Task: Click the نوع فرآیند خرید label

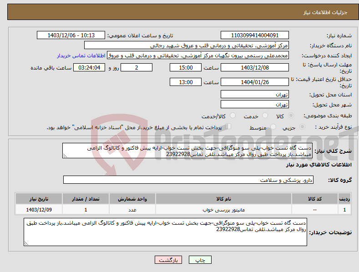Action: (334, 127)
